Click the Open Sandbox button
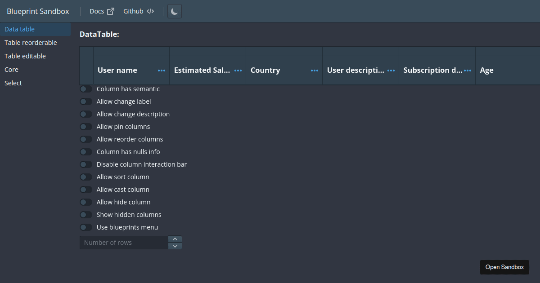The width and height of the screenshot is (540, 283). click(504, 267)
